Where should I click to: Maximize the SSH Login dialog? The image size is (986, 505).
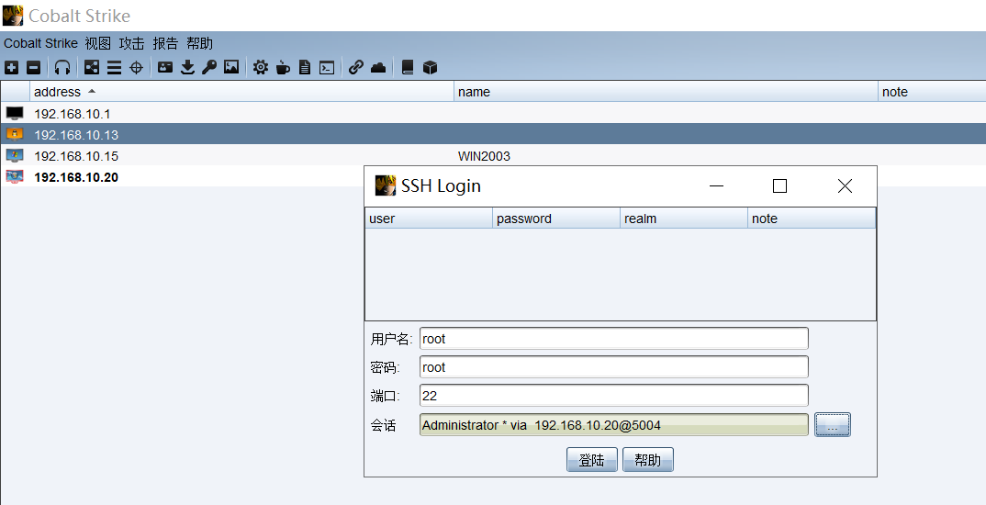pos(779,185)
